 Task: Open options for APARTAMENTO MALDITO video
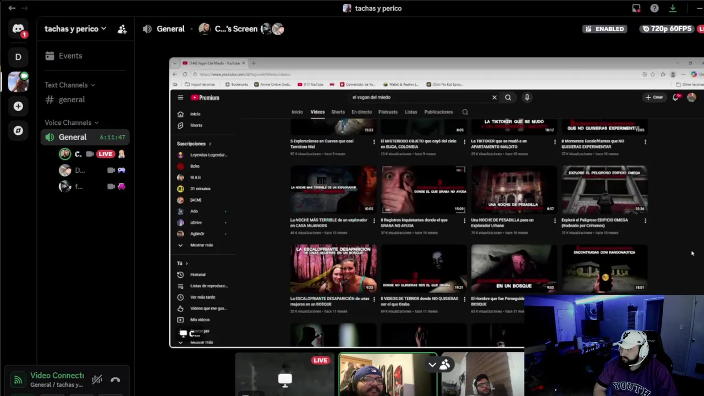point(554,142)
